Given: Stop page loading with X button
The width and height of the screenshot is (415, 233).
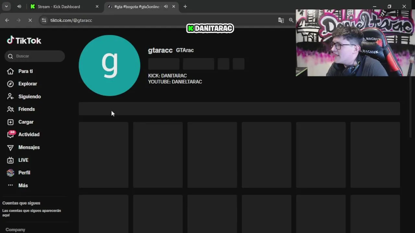Looking at the screenshot, I should click(x=30, y=20).
